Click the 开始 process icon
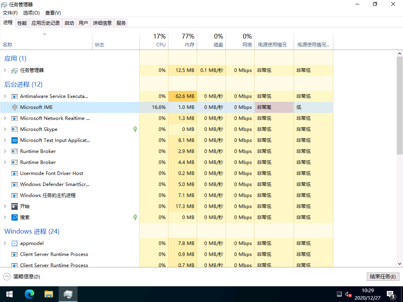403x302 pixels. tap(15, 206)
